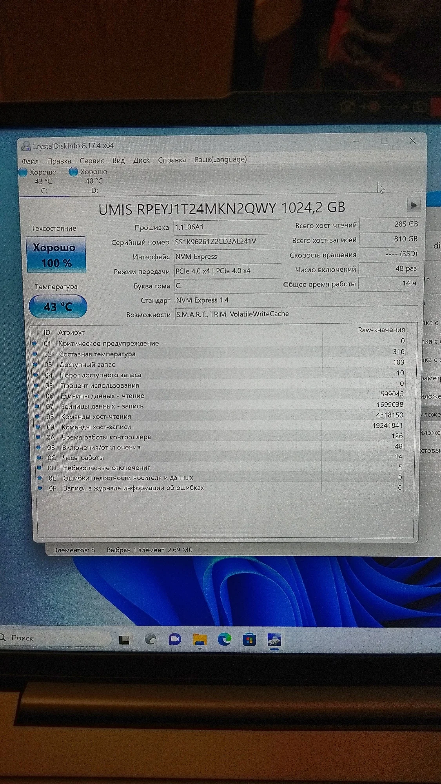This screenshot has height=784, width=441.
Task: Click the next disk arrow button
Action: tap(413, 205)
